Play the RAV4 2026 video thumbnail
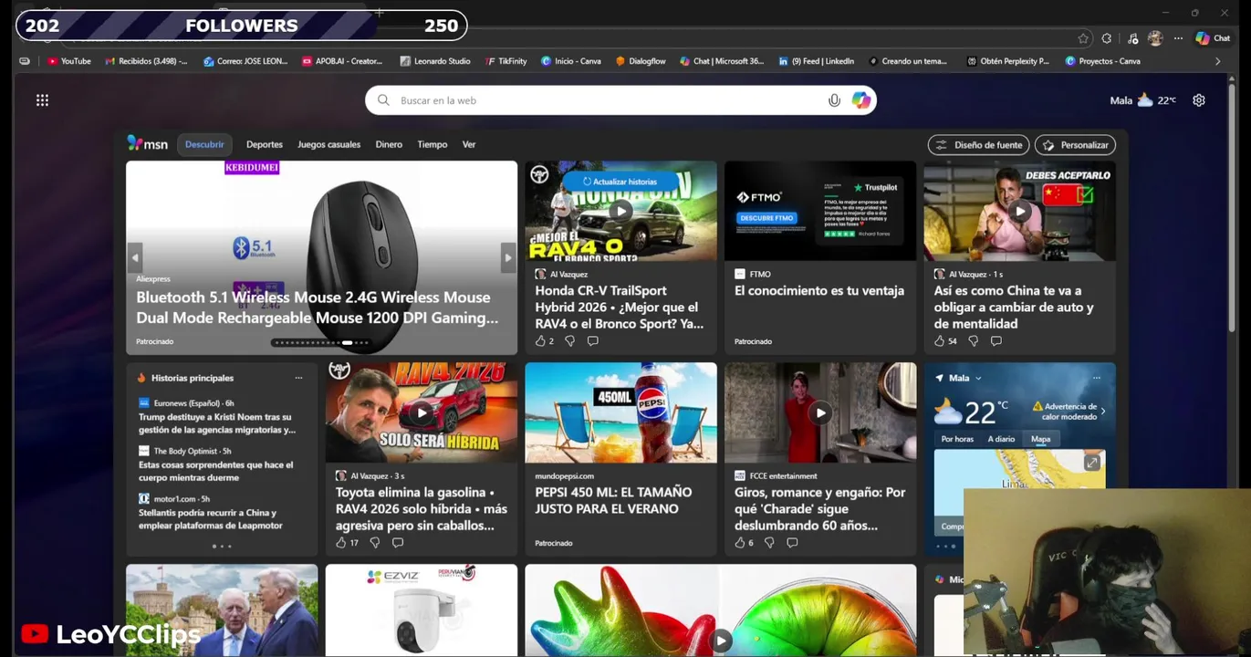The image size is (1251, 657). (422, 412)
